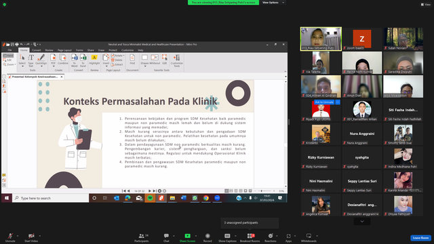The width and height of the screenshot is (434, 244).
Task: Click the Type Text tool
Action: (x=31, y=60)
